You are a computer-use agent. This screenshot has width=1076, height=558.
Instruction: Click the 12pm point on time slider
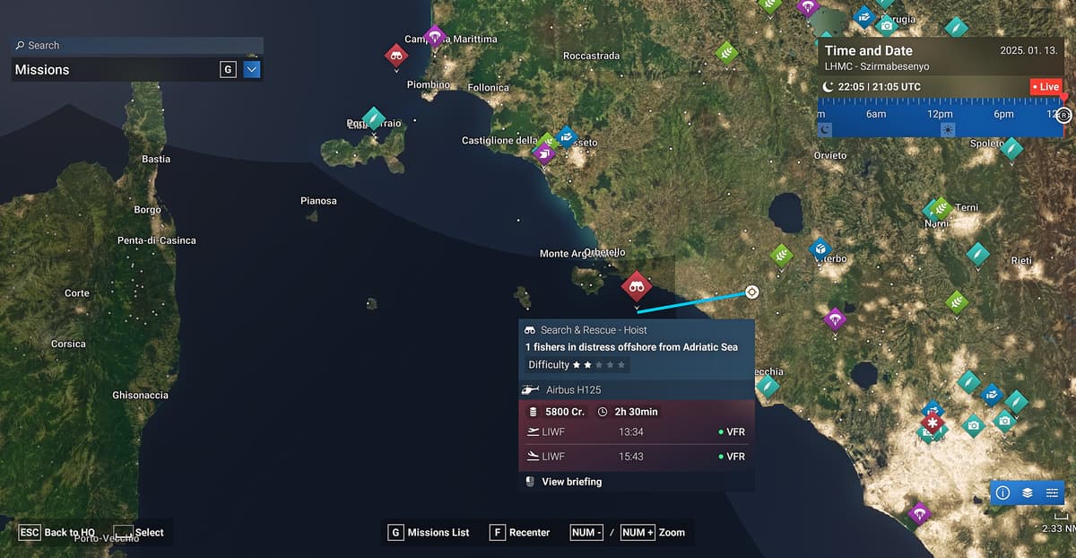pyautogui.click(x=940, y=114)
